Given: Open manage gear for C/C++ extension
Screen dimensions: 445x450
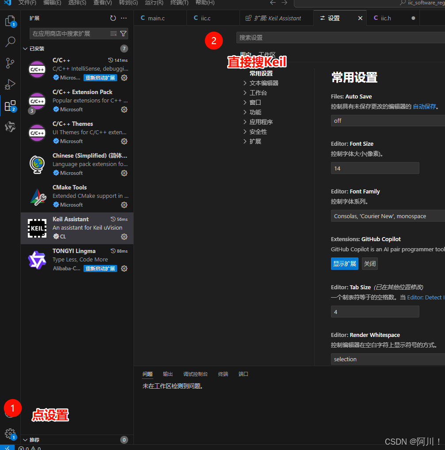Looking at the screenshot, I should click(124, 78).
